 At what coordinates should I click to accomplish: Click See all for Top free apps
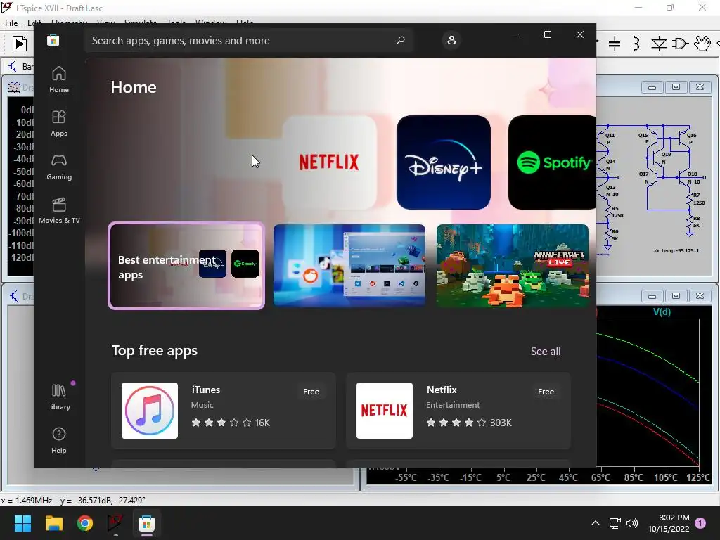tap(546, 352)
